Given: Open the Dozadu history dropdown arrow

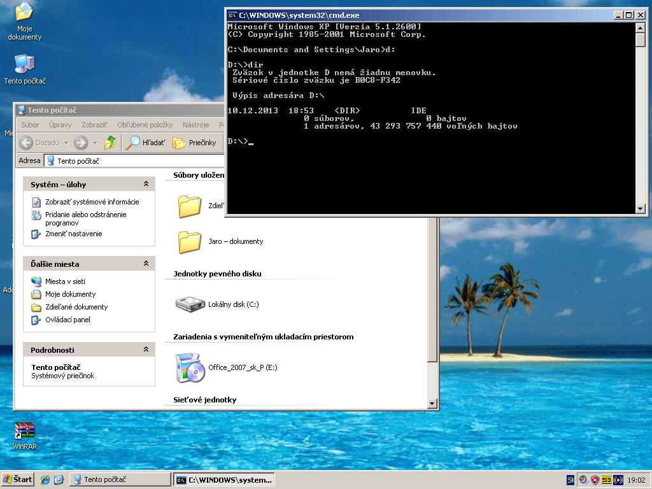Looking at the screenshot, I should coord(66,143).
